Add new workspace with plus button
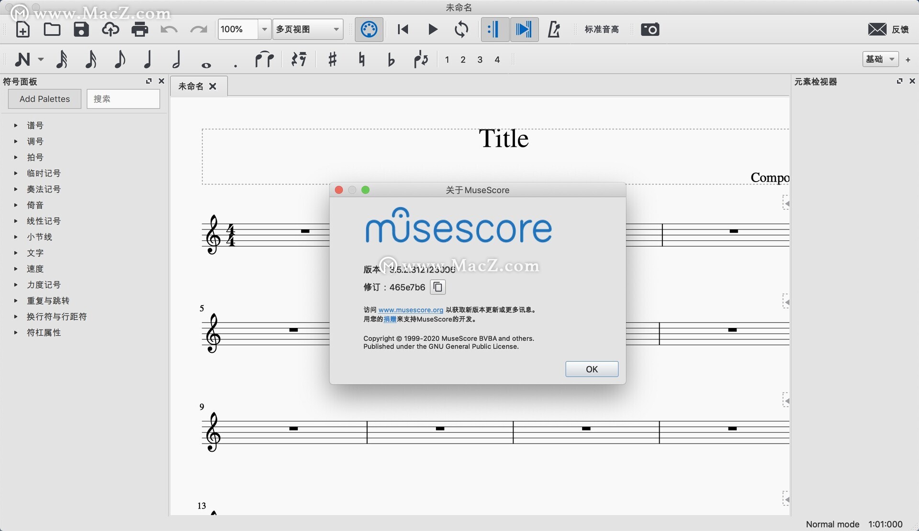The width and height of the screenshot is (919, 531). coord(908,60)
